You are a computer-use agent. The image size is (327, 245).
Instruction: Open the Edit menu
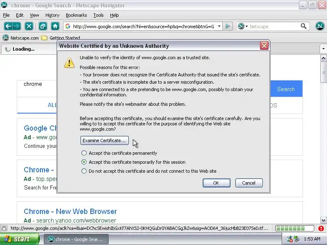coord(20,15)
